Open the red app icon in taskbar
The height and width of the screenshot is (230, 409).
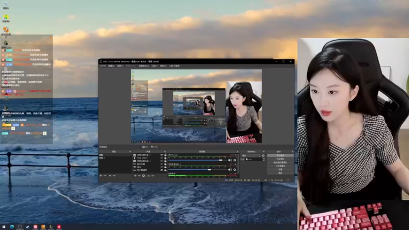(x=59, y=227)
